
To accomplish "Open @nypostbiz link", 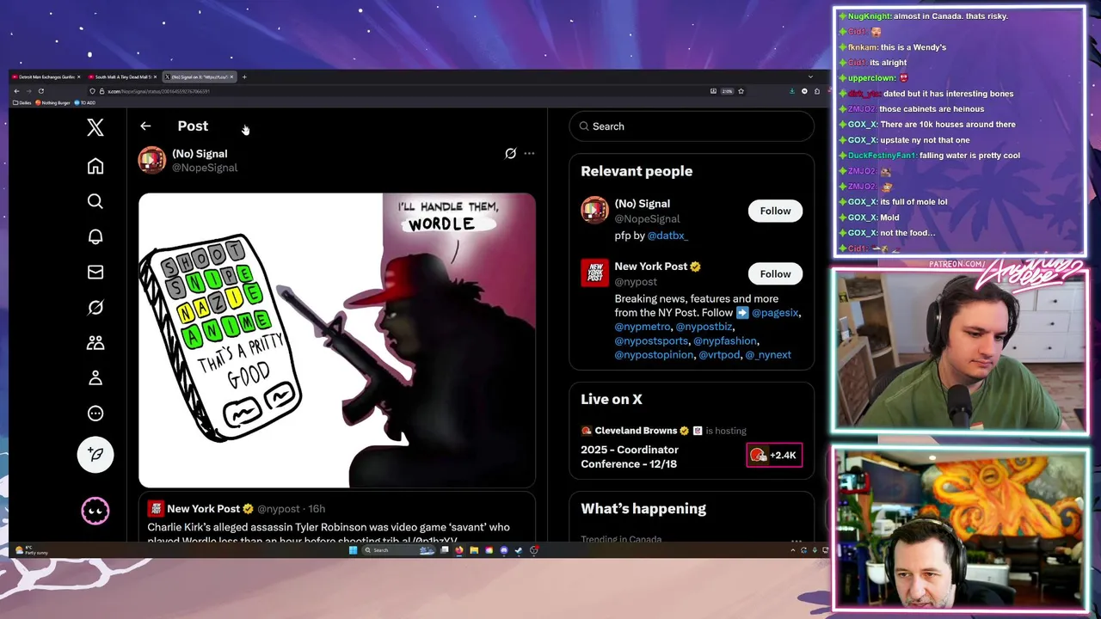I will point(704,327).
